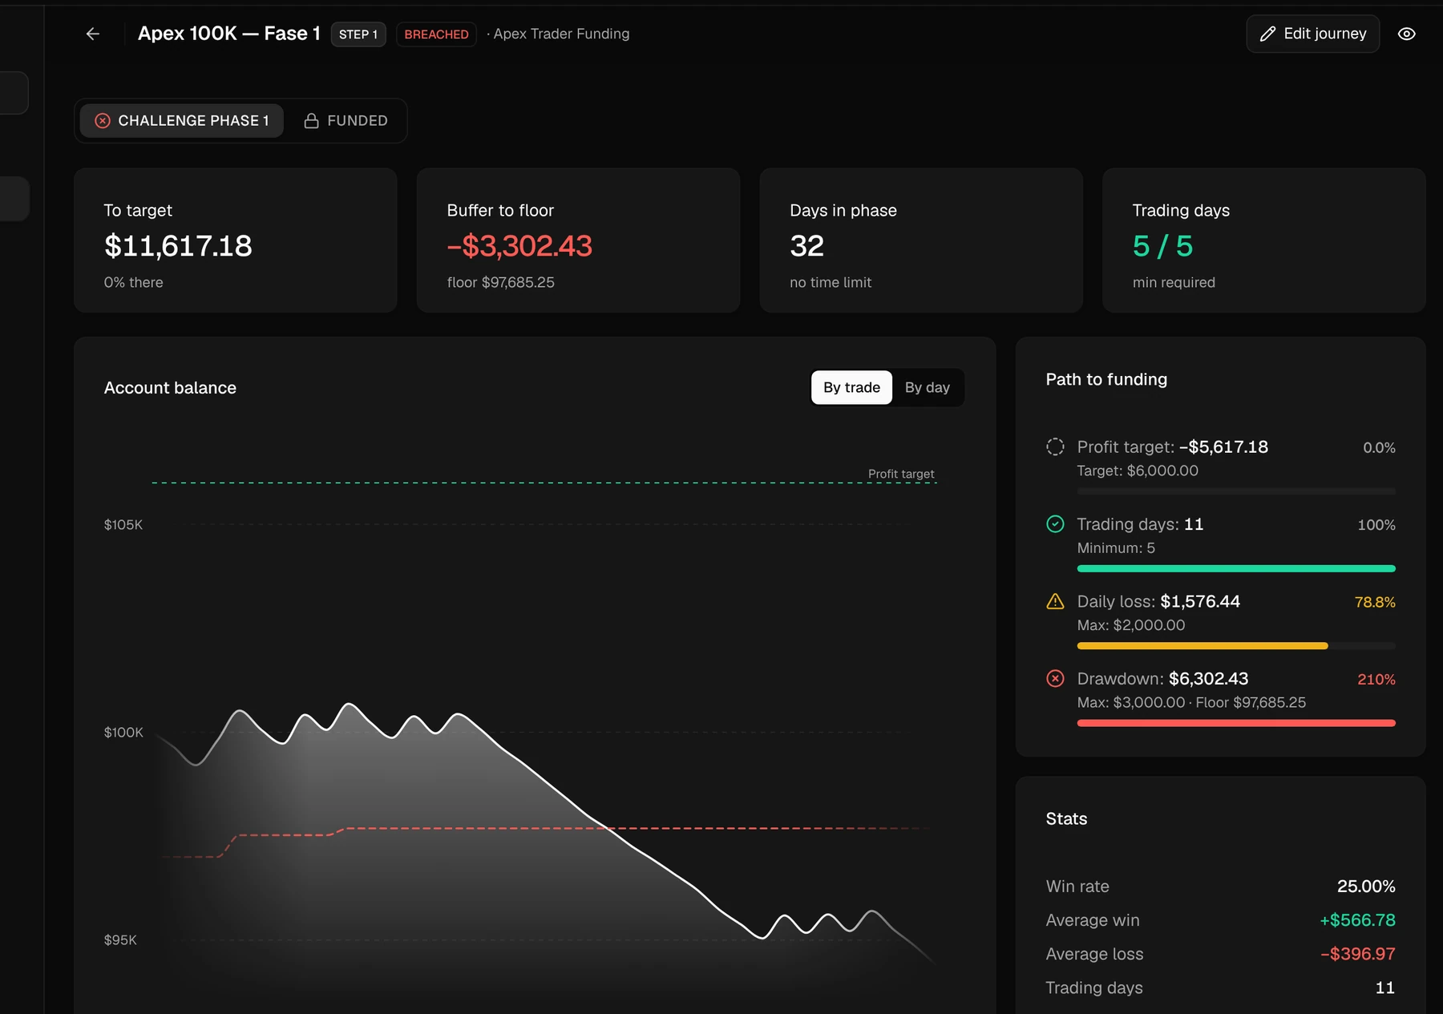Click the pencil icon in Edit journey
Screen dimensions: 1443x1014
(1267, 34)
